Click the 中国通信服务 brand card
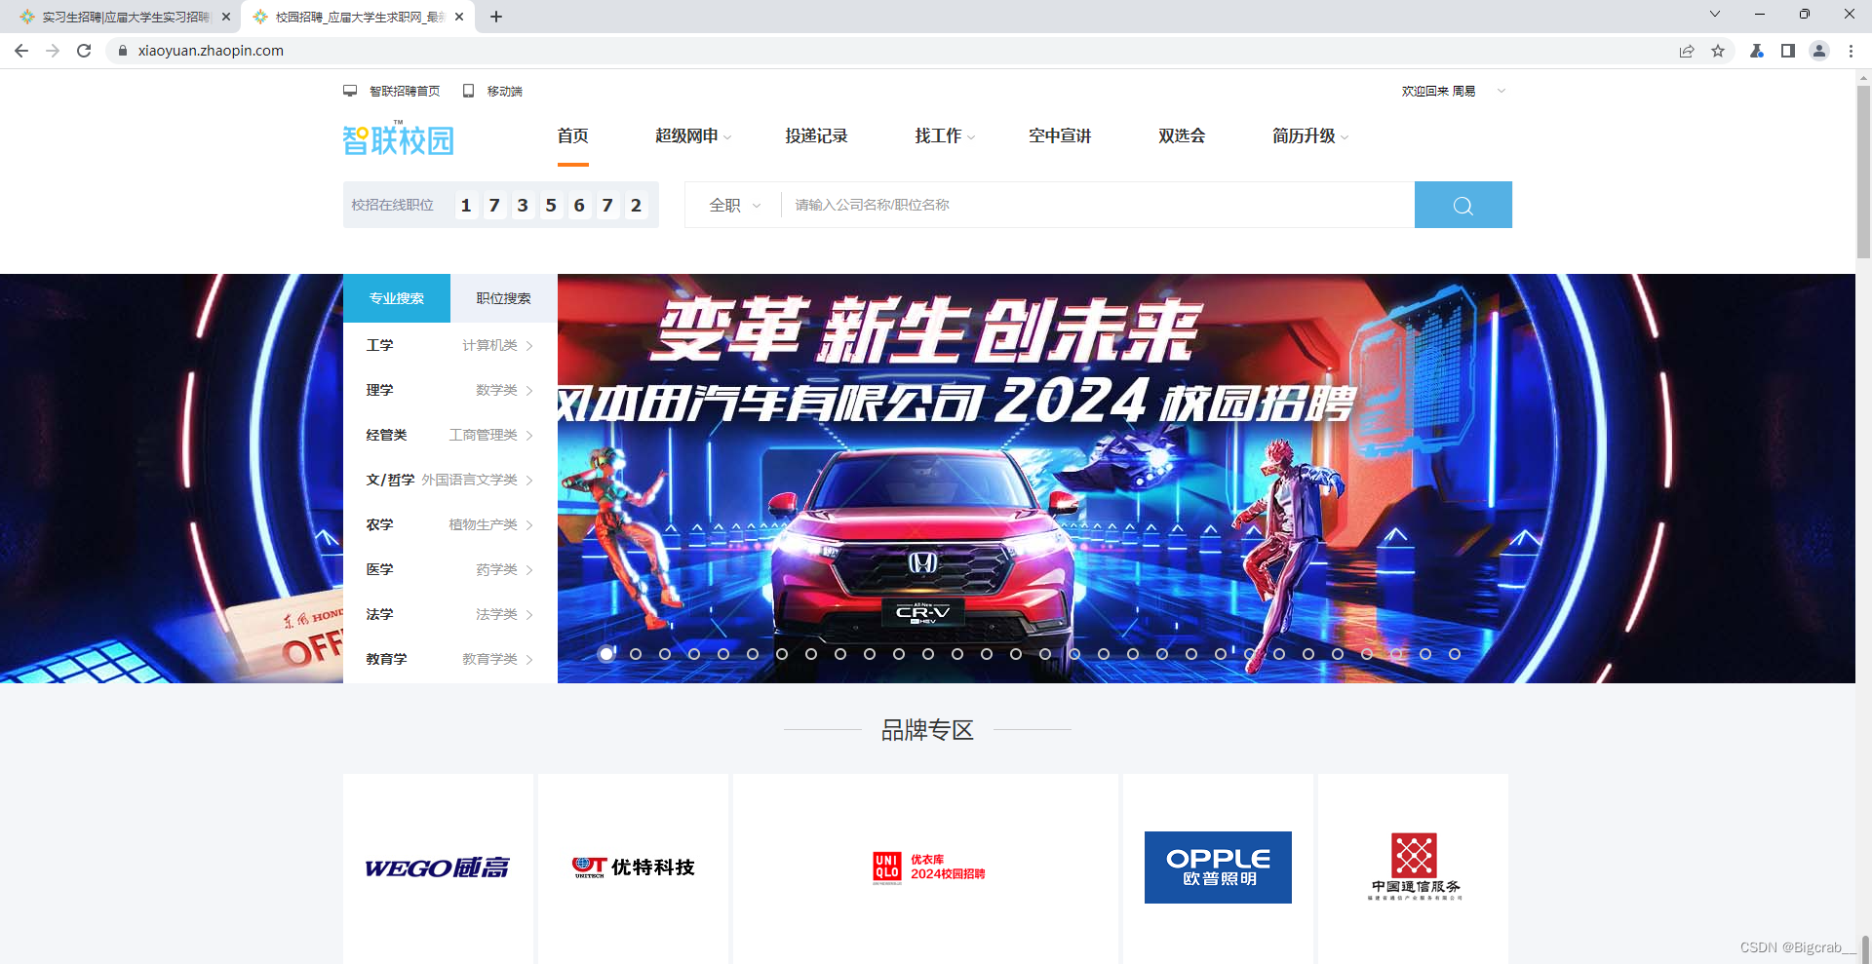The image size is (1872, 964). click(1414, 867)
